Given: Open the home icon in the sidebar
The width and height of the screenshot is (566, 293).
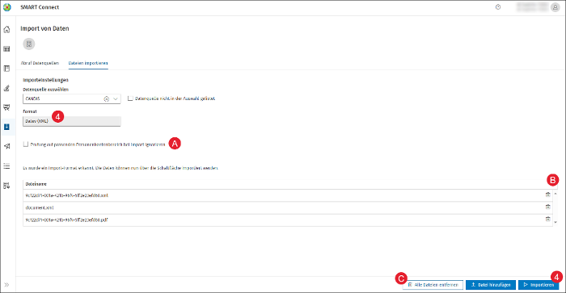Looking at the screenshot, I should [6, 30].
